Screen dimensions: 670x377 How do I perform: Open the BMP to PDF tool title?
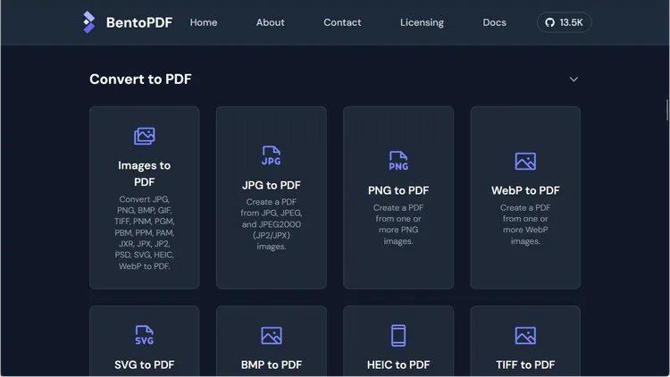click(272, 364)
